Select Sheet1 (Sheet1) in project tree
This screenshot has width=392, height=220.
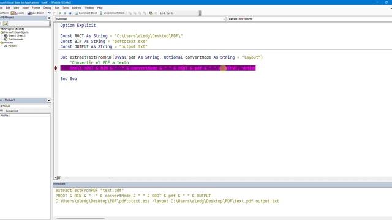click(17, 35)
